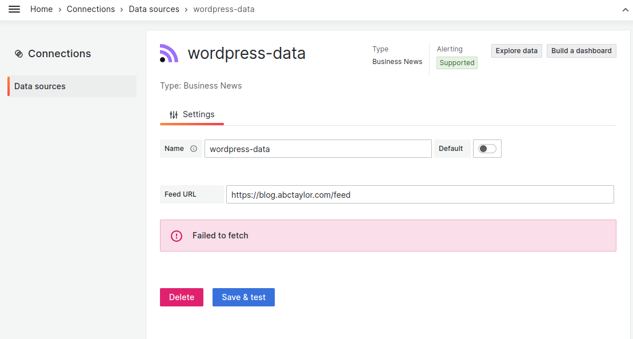Toggle the Default data source switch
The height and width of the screenshot is (339, 633).
pyautogui.click(x=487, y=149)
